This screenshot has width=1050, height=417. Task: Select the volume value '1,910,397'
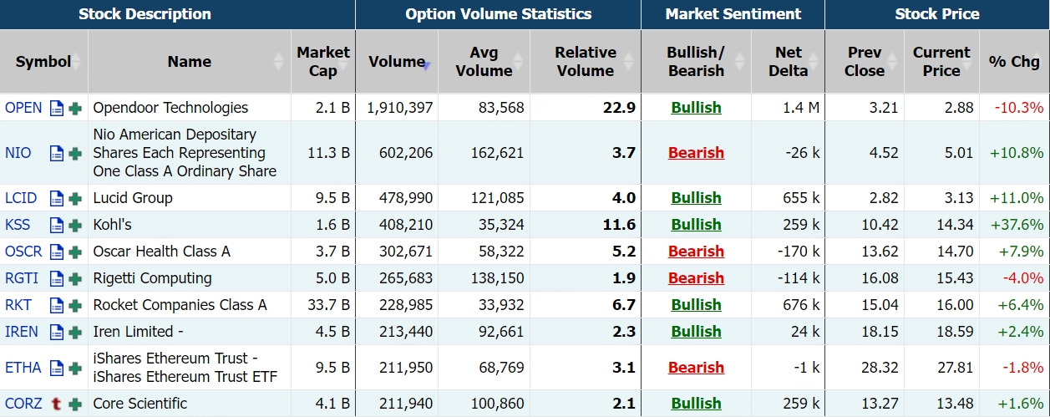[400, 108]
